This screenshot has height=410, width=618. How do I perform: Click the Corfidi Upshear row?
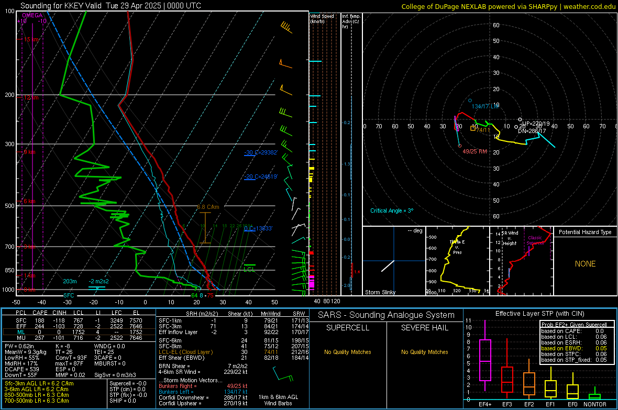[203, 403]
